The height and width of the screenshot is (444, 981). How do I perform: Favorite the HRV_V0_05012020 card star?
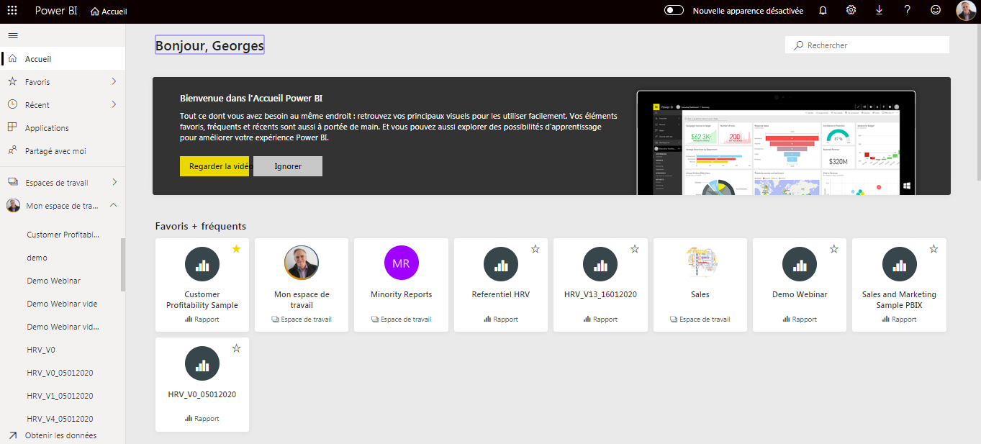(237, 348)
